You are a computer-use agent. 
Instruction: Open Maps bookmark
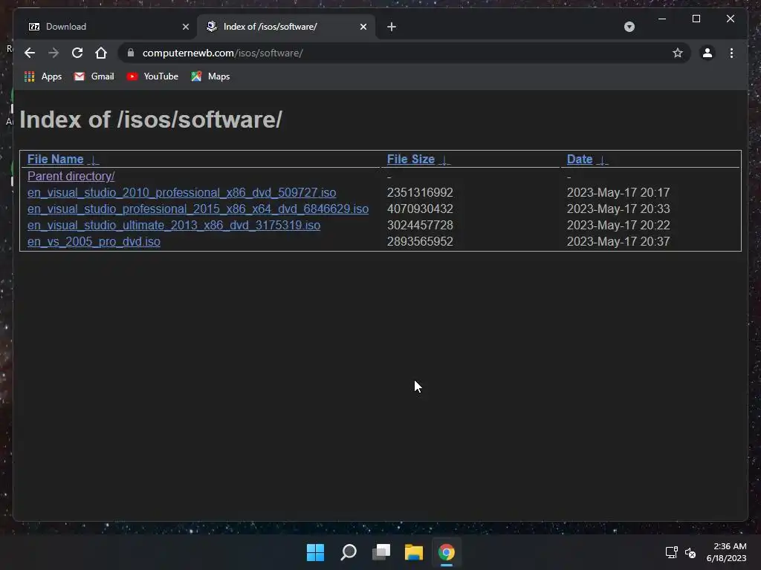coord(210,76)
